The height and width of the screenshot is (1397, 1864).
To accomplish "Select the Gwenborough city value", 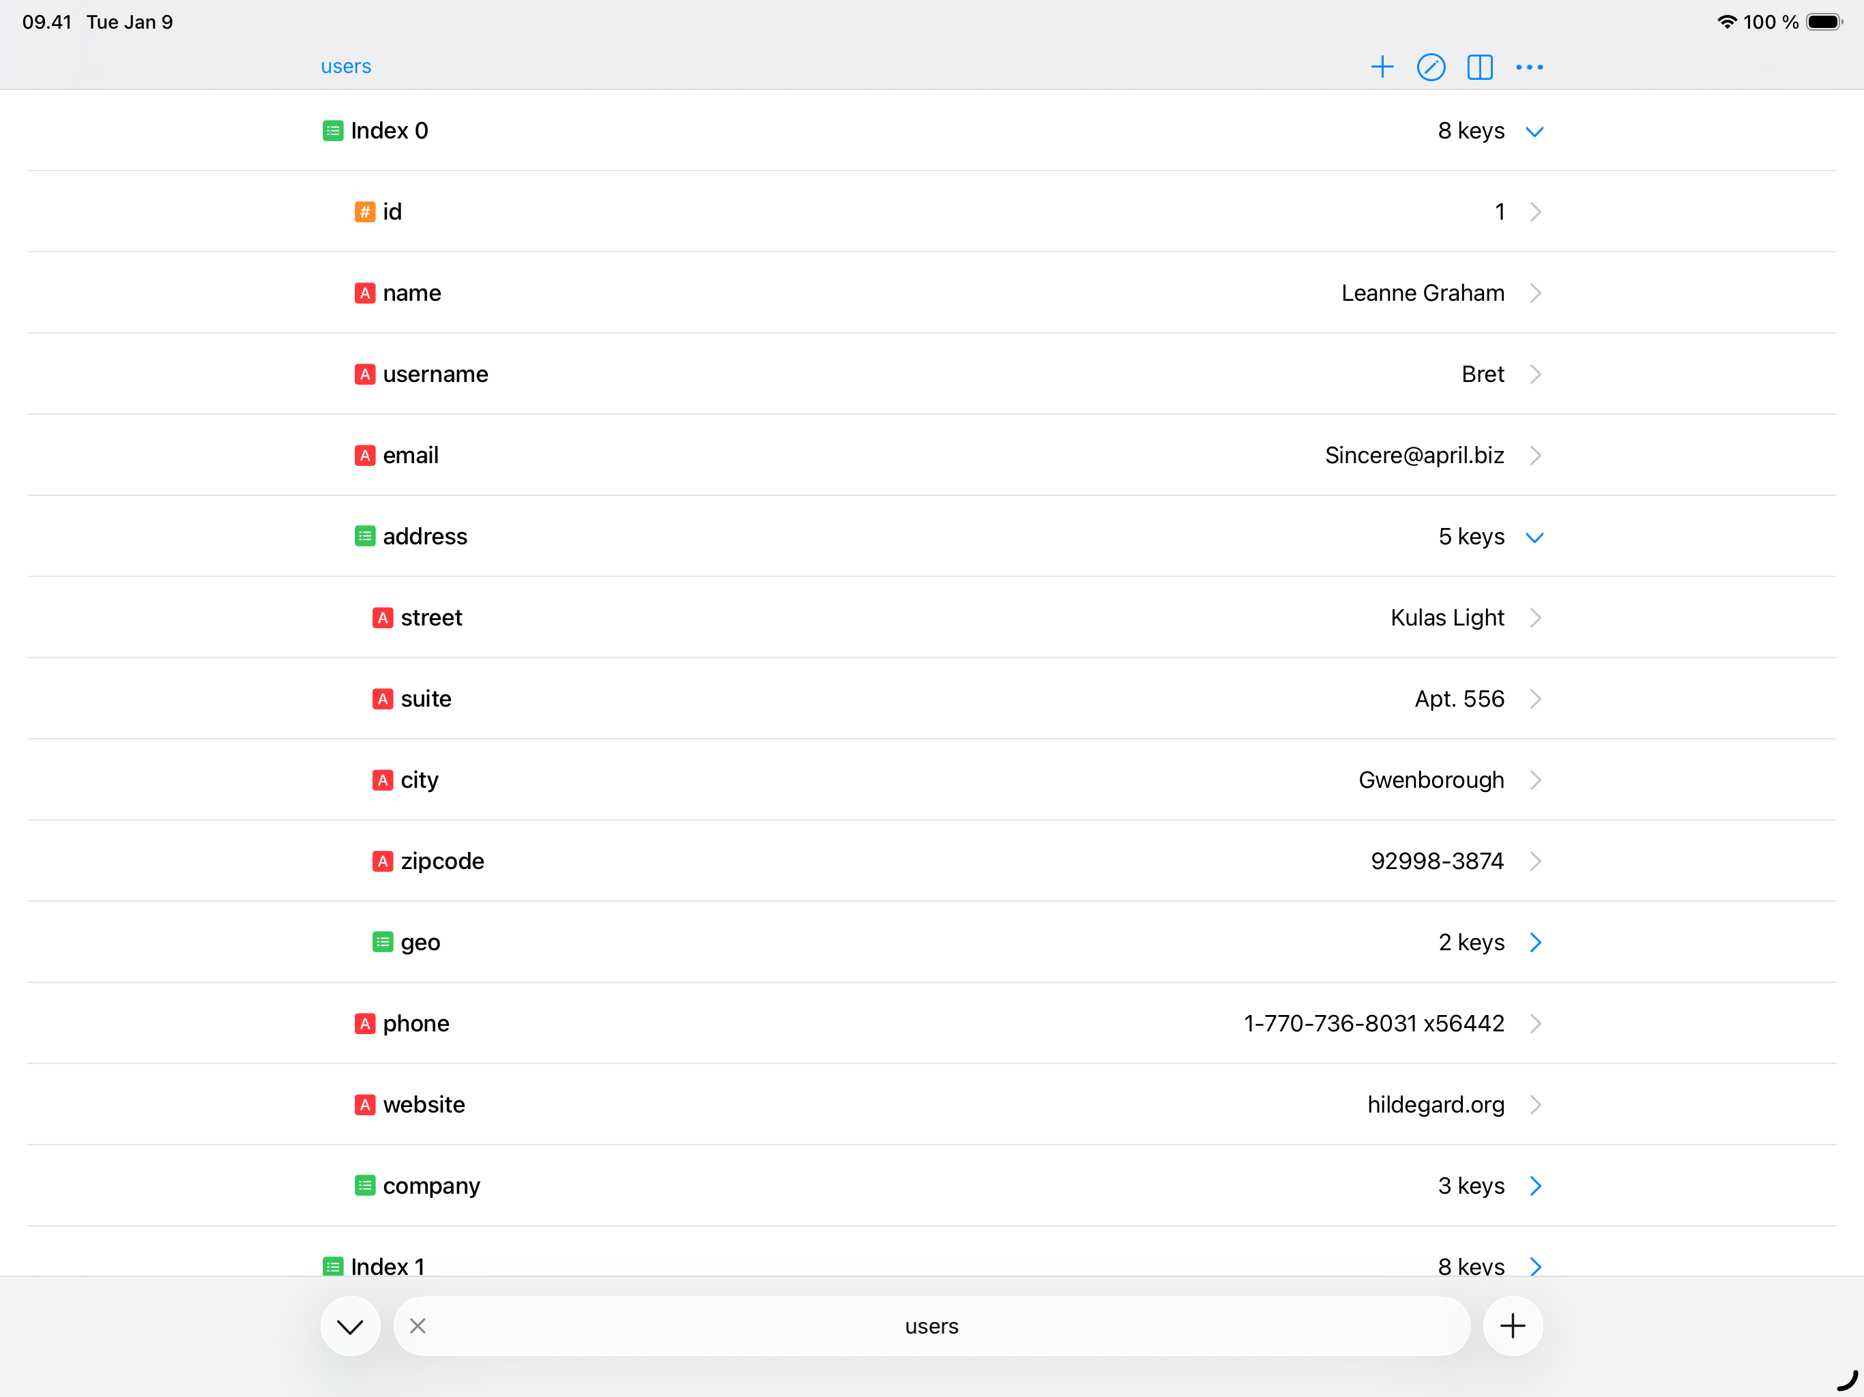I will coord(1431,780).
